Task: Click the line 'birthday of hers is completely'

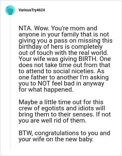Action: tap(61, 47)
